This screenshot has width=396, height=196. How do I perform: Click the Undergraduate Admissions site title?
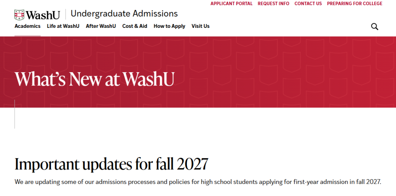[124, 14]
